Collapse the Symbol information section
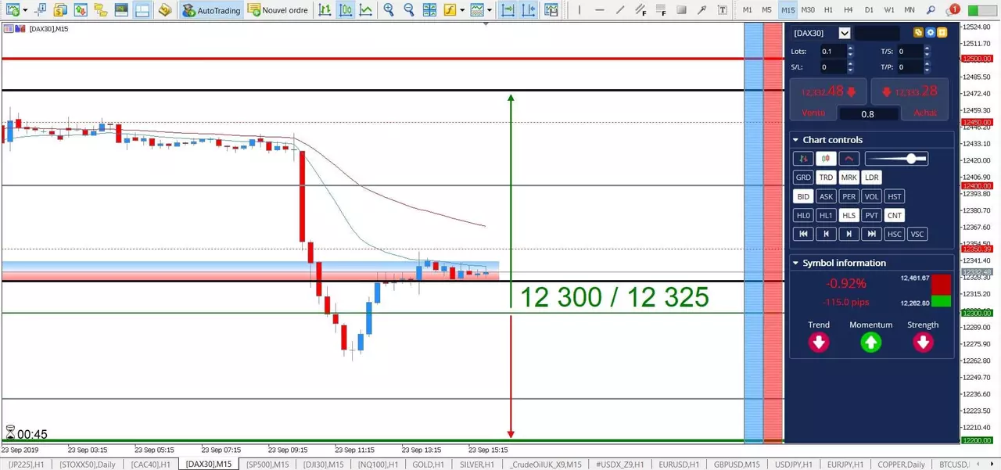 (795, 263)
